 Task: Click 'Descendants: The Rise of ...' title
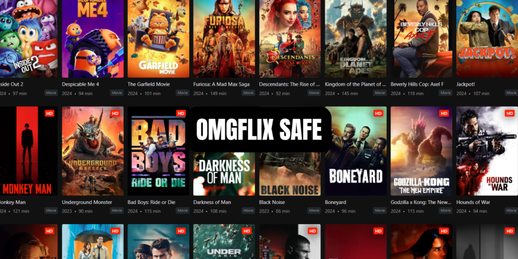pos(289,84)
